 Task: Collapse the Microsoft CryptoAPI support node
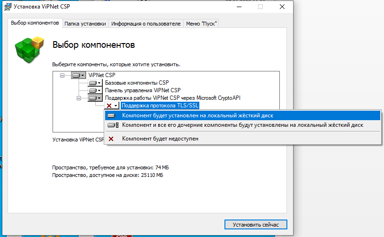pyautogui.click(x=79, y=98)
